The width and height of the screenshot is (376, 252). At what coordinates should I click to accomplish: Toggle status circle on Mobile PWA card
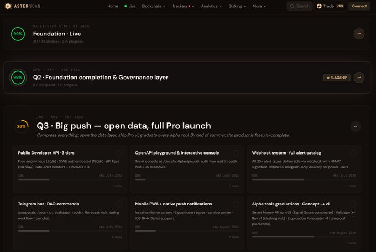[x=236, y=204]
